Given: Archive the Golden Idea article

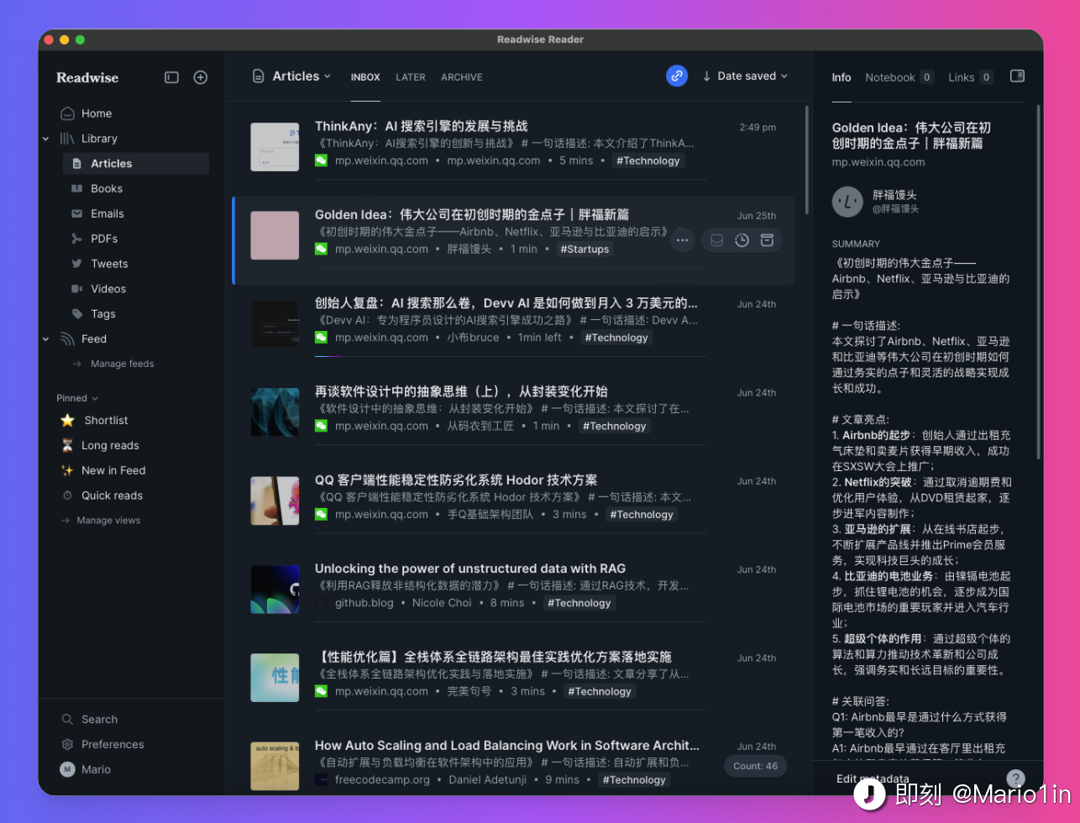Looking at the screenshot, I should 767,240.
